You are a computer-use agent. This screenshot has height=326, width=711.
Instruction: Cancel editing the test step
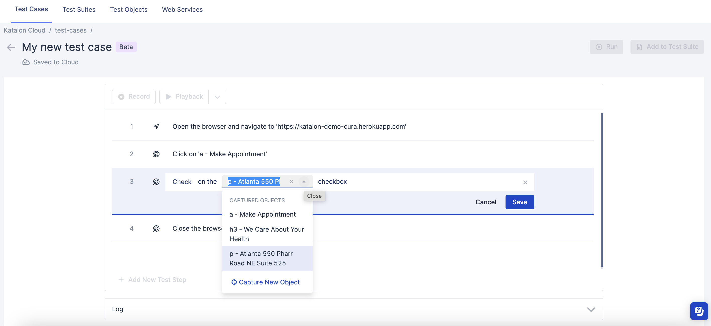[x=486, y=202]
